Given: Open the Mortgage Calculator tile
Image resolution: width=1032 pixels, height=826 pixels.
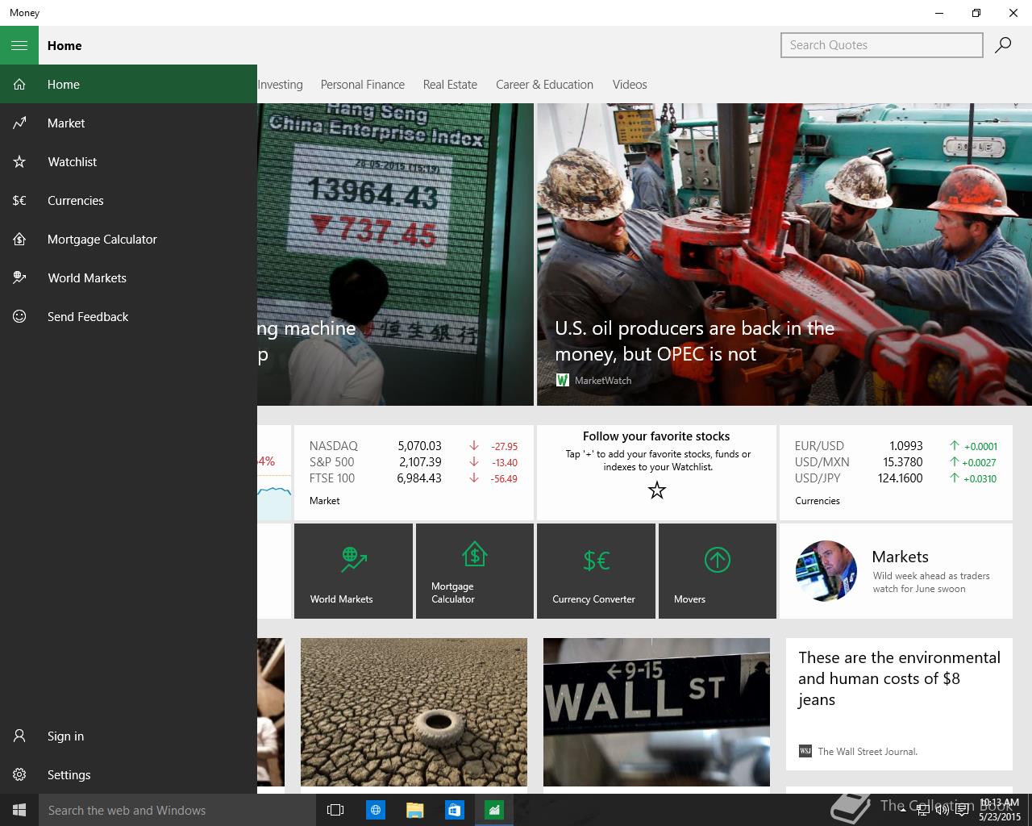Looking at the screenshot, I should (475, 571).
